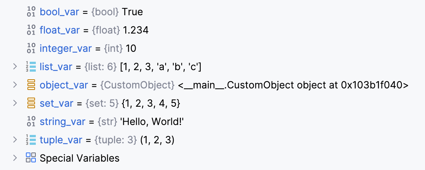Click the binary icon beside bool_var

[31, 12]
